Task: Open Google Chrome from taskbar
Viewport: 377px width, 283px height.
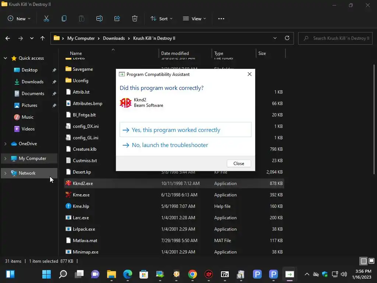Action: (192, 274)
